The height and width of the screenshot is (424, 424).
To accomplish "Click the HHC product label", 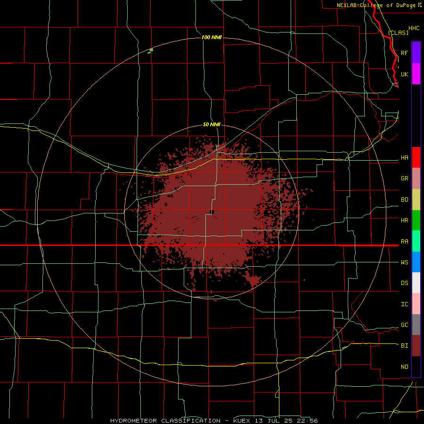I will 414,28.
